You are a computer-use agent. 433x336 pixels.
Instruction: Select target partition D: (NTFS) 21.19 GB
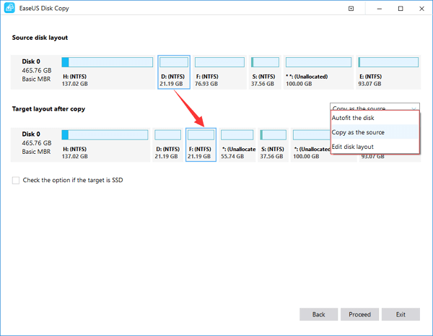click(168, 142)
